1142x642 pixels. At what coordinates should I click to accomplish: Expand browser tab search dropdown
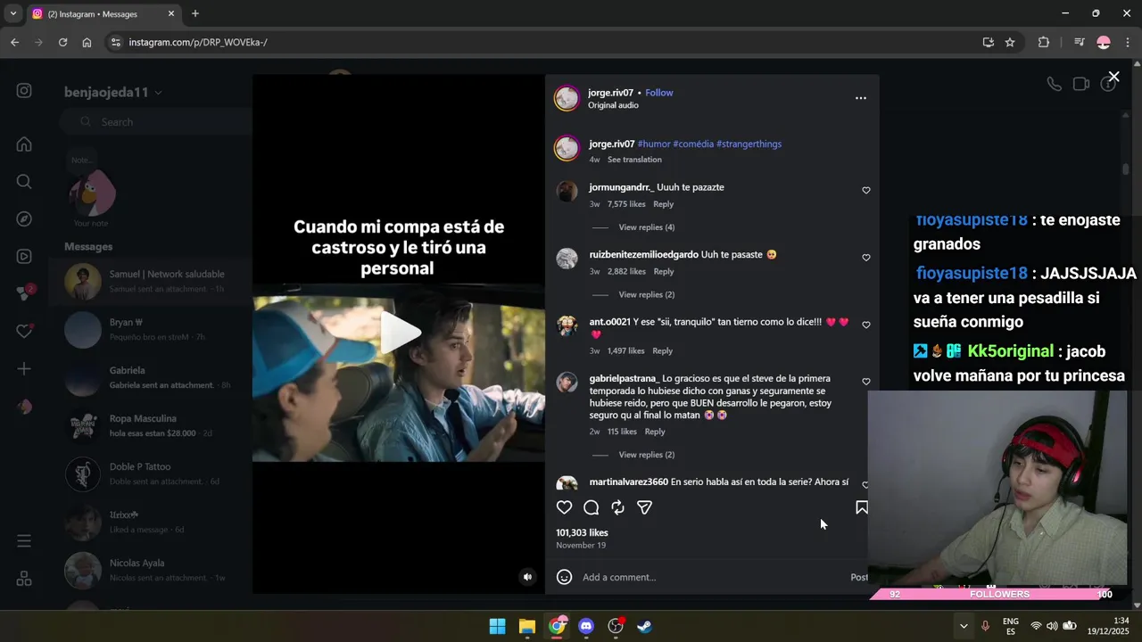click(x=12, y=13)
